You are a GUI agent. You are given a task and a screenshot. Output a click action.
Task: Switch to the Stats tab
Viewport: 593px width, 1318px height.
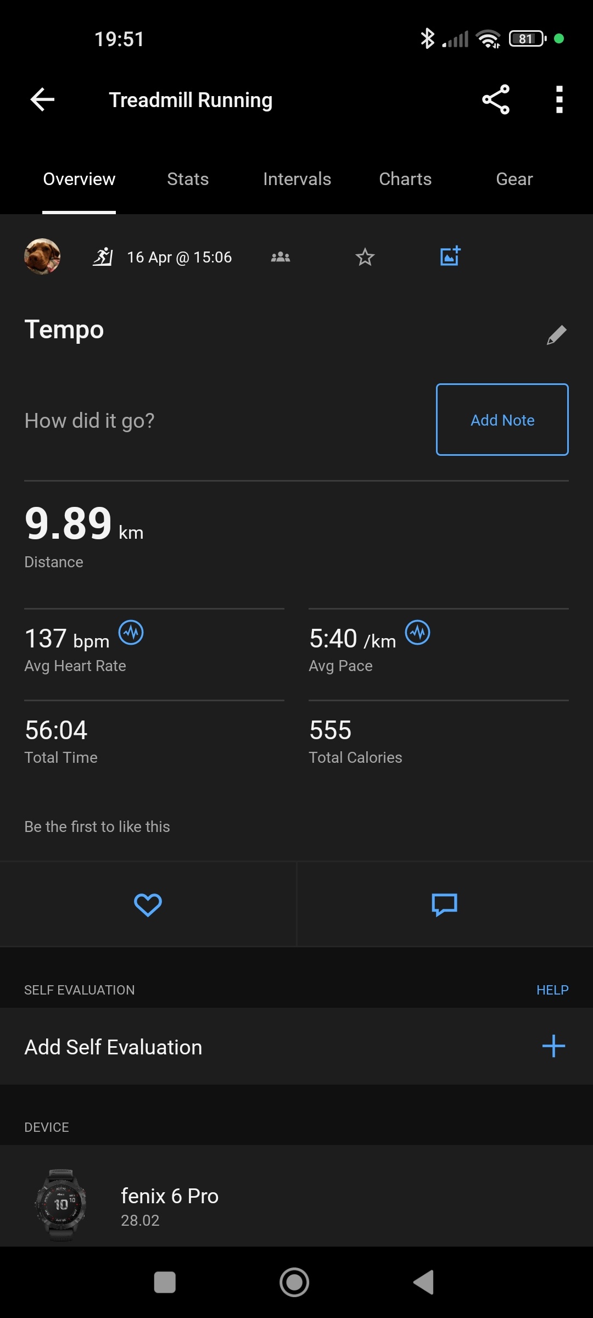(188, 179)
